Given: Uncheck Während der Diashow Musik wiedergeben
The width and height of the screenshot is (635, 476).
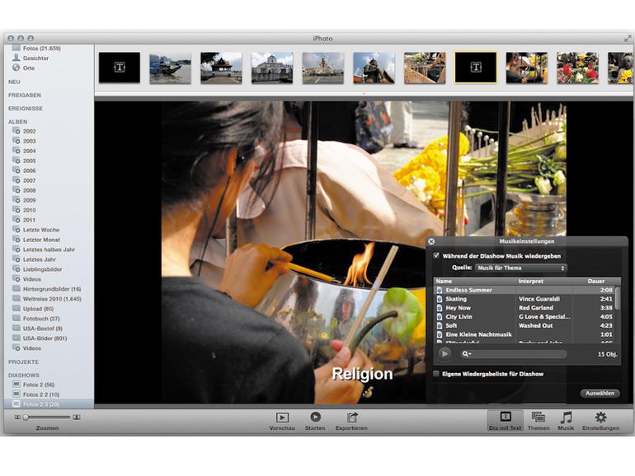Looking at the screenshot, I should click(x=436, y=255).
